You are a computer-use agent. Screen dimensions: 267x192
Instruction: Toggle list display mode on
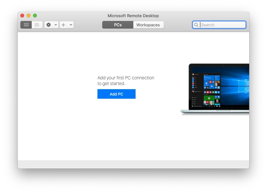coord(37,25)
